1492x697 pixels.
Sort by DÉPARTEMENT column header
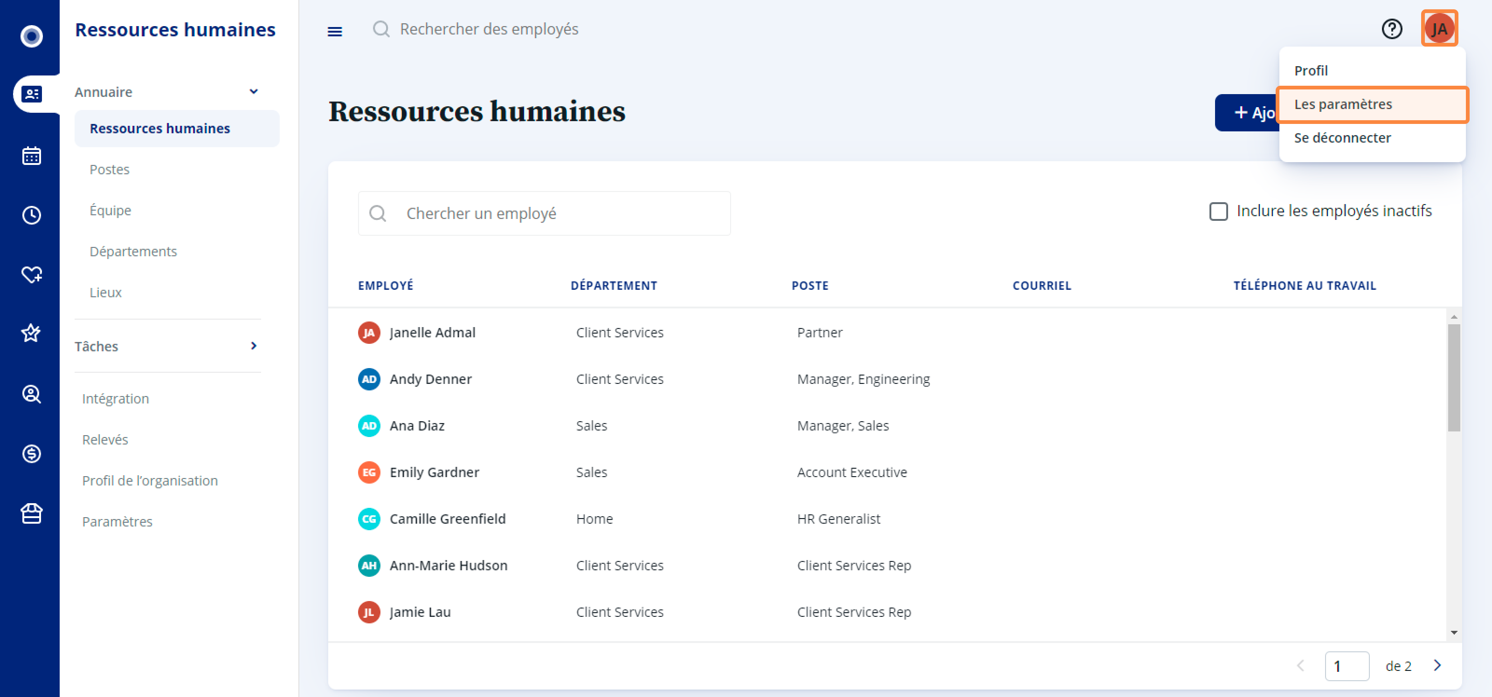[614, 286]
